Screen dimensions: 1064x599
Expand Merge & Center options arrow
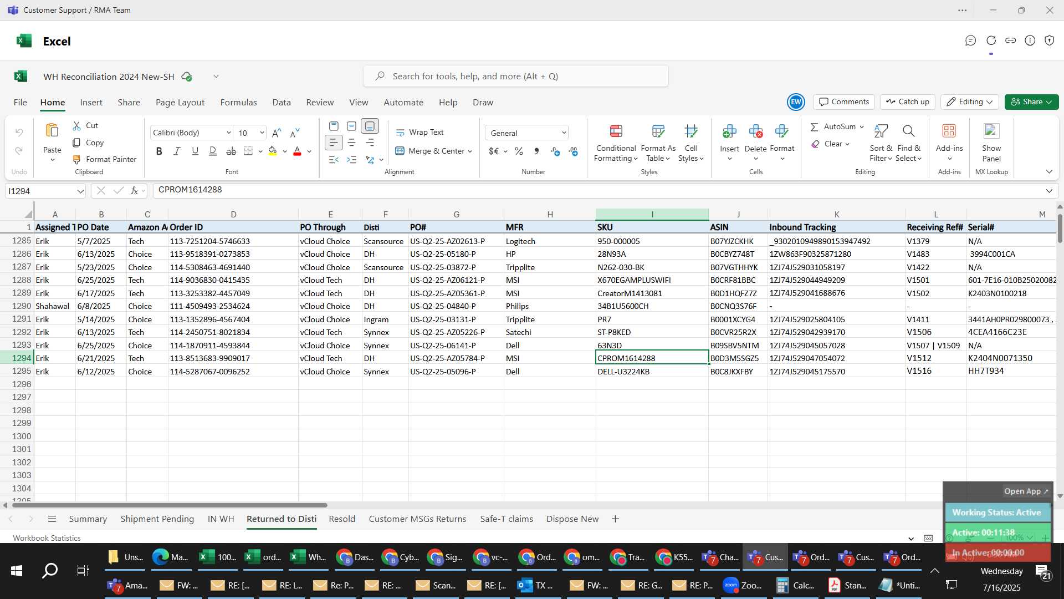click(x=470, y=151)
